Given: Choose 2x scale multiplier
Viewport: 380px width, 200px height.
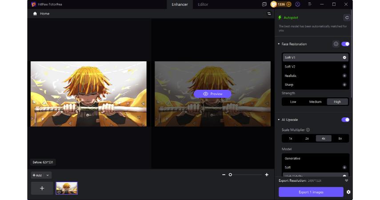Looking at the screenshot, I should [307, 138].
